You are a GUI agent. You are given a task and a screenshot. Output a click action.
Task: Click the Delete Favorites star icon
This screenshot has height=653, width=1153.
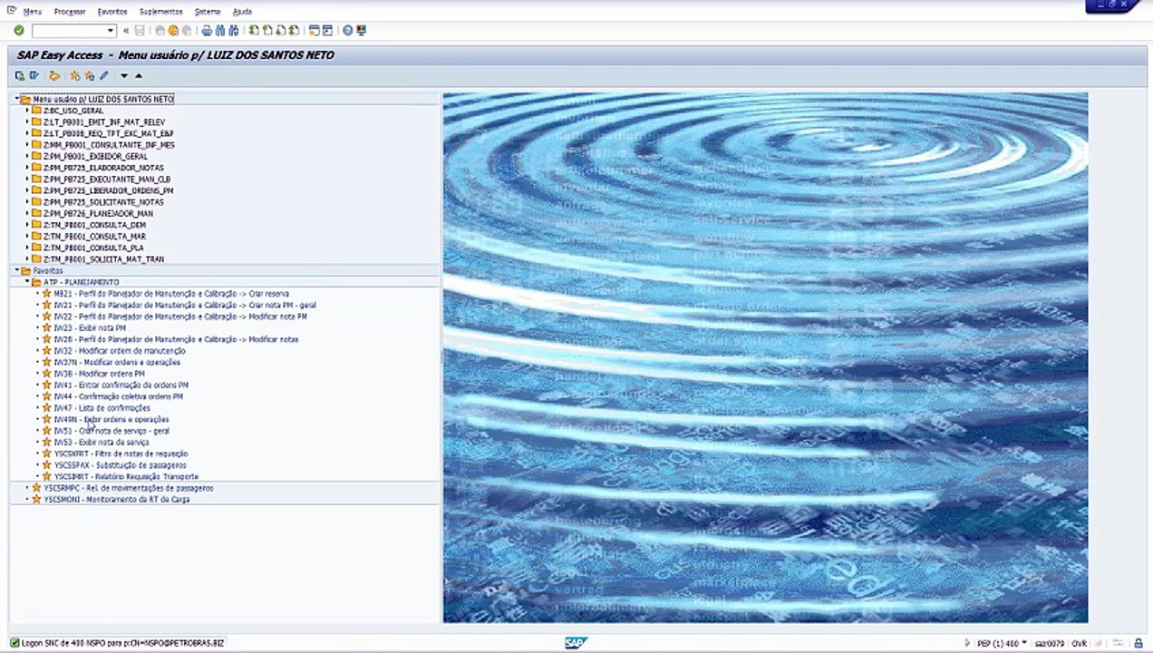pos(90,75)
